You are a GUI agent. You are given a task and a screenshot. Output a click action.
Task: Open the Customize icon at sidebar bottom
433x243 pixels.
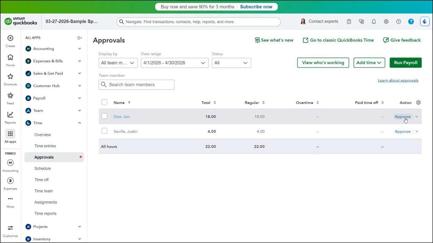[x=10, y=228]
